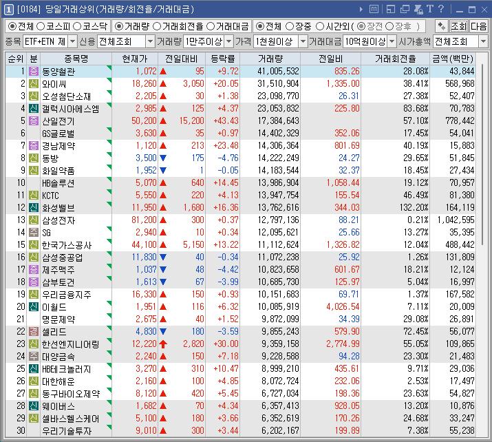The width and height of the screenshot is (492, 442).
Task: Open help with the question mark icon
Action: tap(441, 9)
